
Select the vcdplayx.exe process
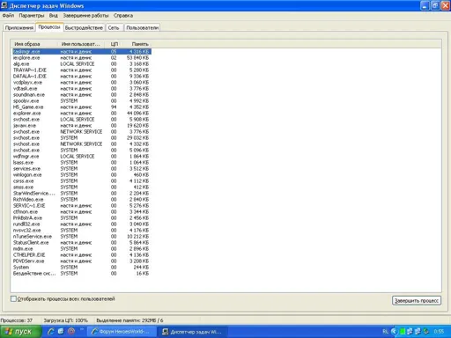(82, 83)
